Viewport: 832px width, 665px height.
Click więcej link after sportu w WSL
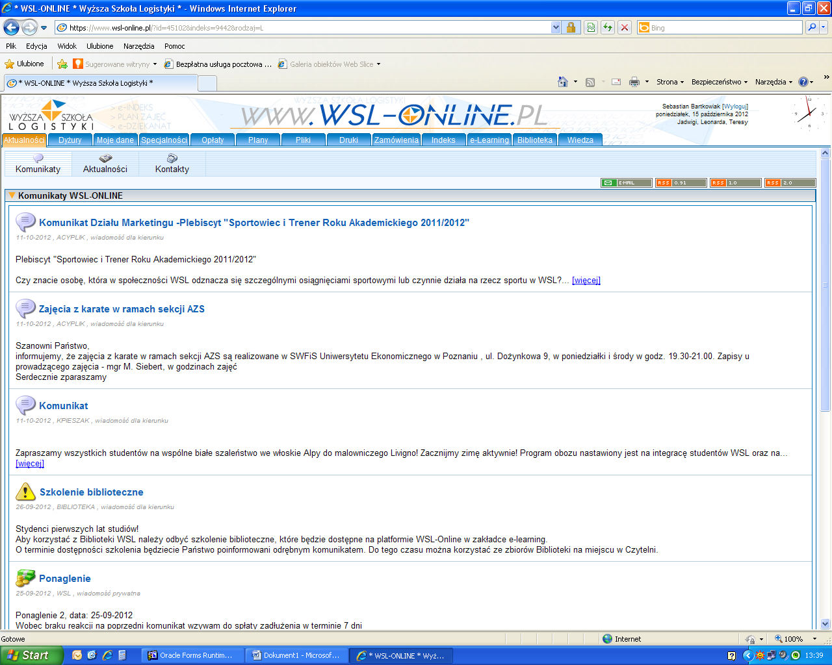tap(586, 281)
